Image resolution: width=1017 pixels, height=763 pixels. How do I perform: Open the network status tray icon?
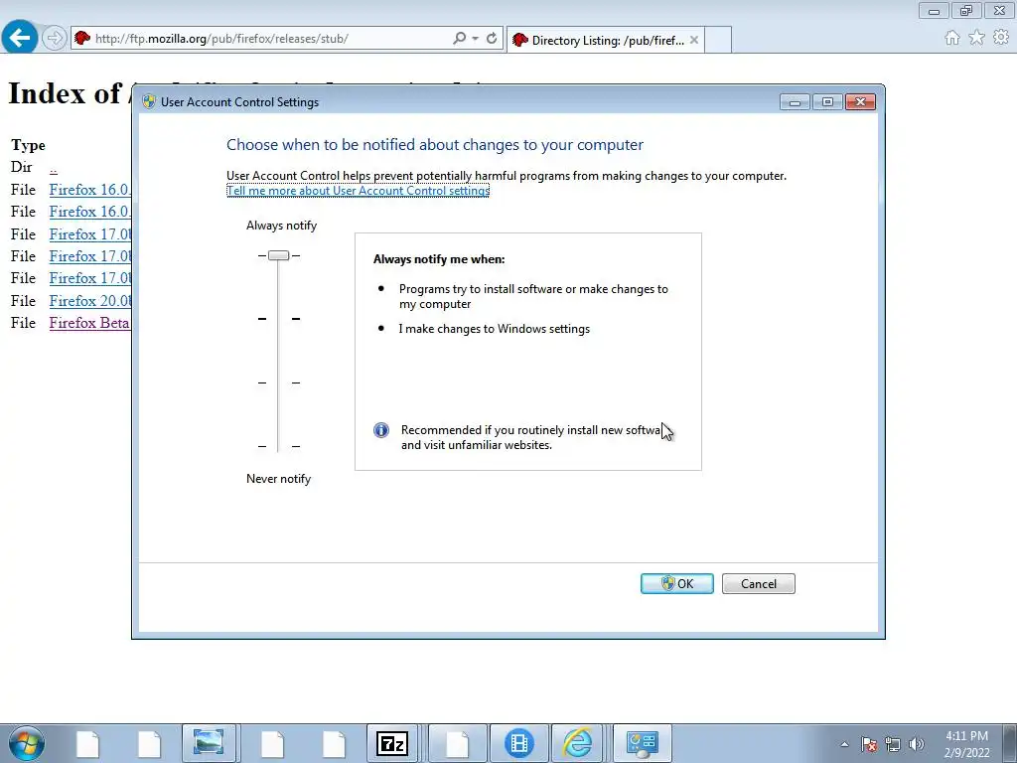(x=893, y=744)
